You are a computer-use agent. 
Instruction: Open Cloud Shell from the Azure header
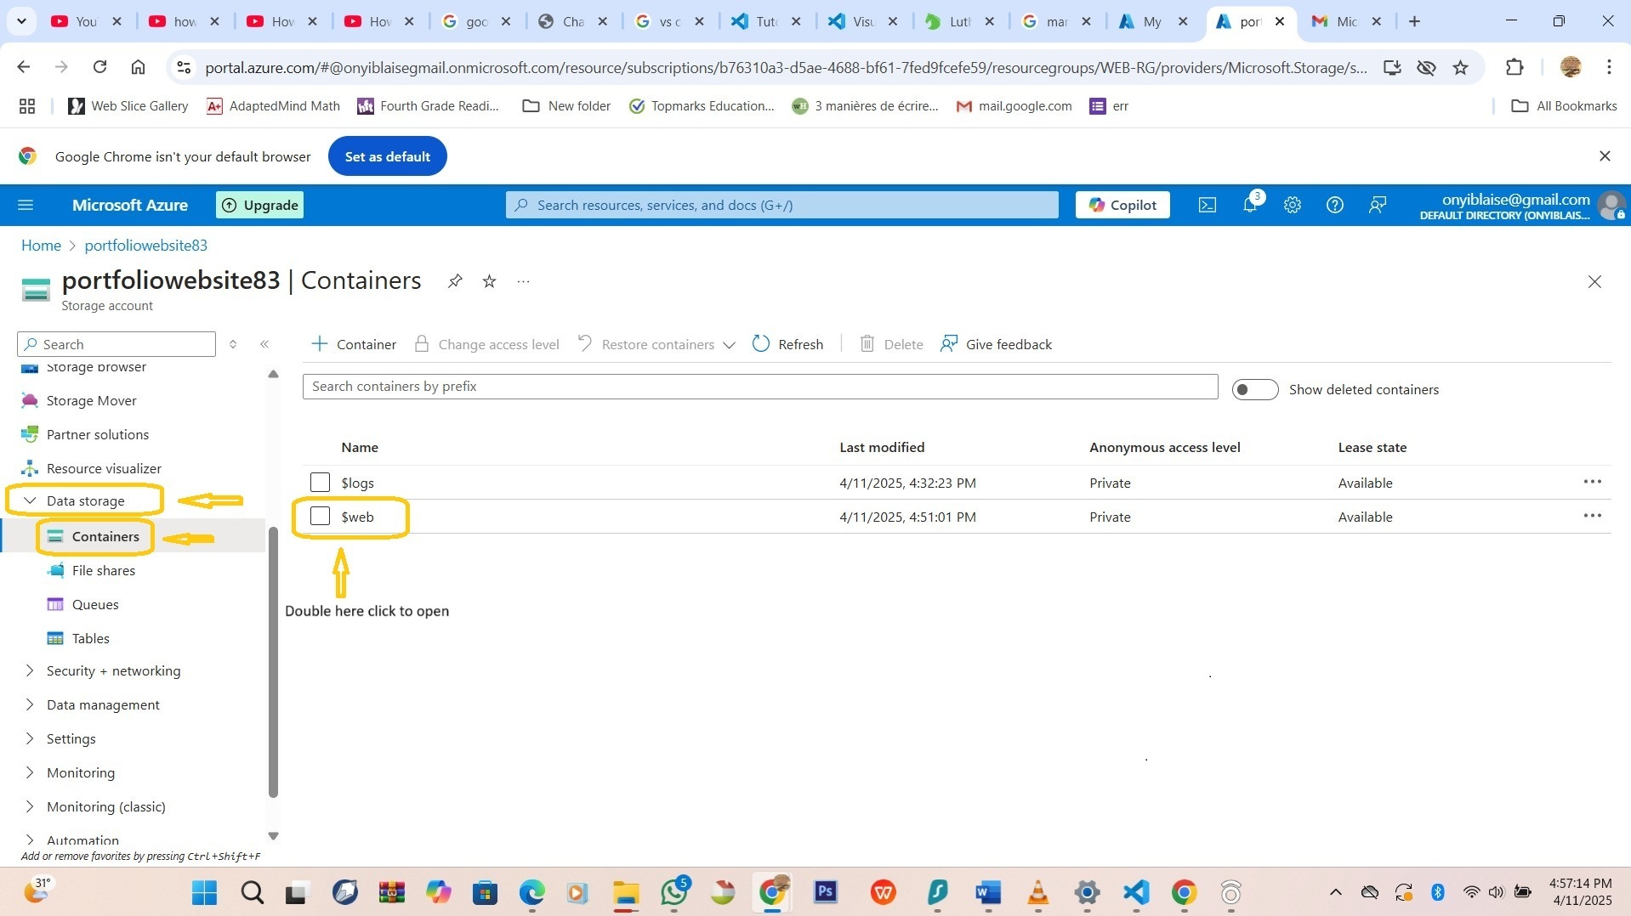pyautogui.click(x=1208, y=205)
